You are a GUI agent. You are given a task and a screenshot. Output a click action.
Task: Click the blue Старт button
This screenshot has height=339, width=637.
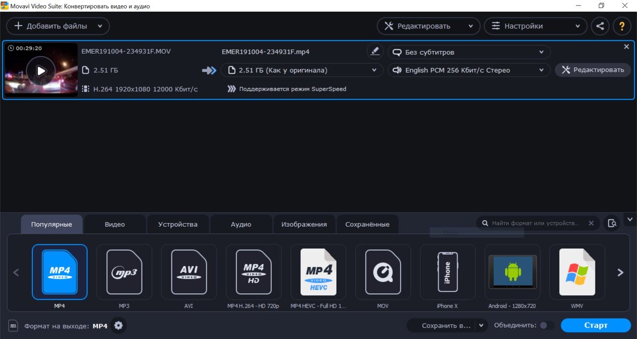pyautogui.click(x=596, y=325)
